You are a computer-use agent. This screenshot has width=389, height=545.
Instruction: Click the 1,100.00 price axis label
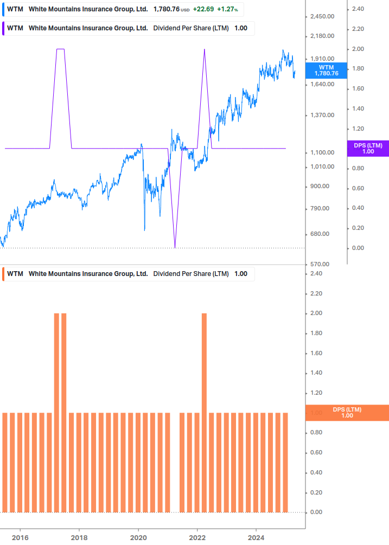click(x=322, y=152)
